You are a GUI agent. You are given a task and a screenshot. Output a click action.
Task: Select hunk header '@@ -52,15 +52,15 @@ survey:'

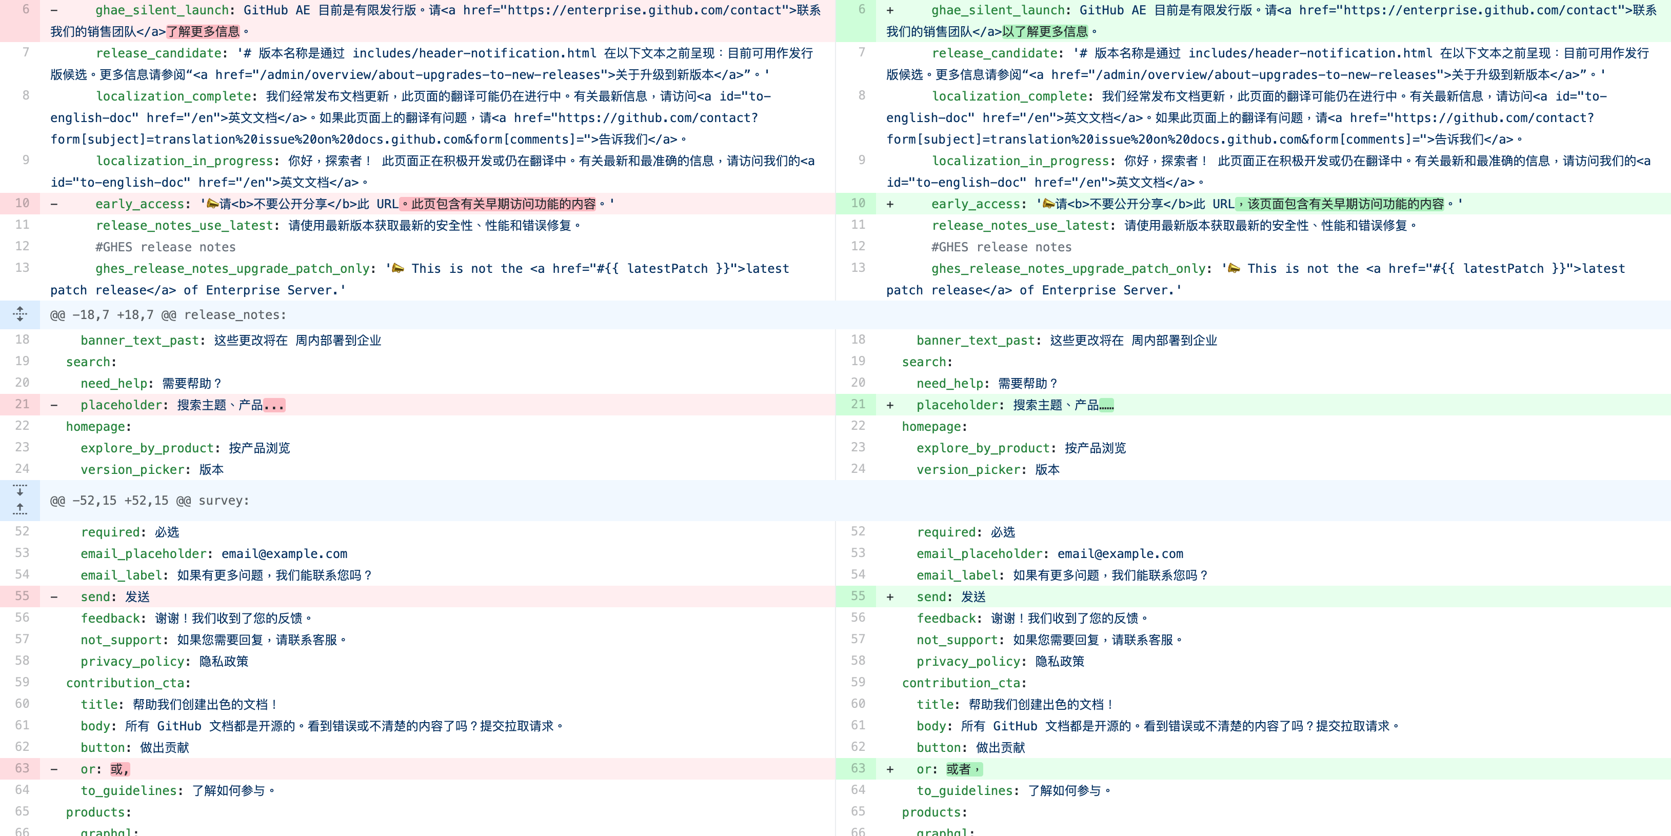pos(150,501)
